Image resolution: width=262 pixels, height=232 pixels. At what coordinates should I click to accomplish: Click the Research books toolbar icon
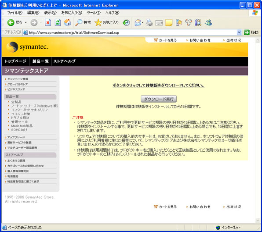click(198, 22)
